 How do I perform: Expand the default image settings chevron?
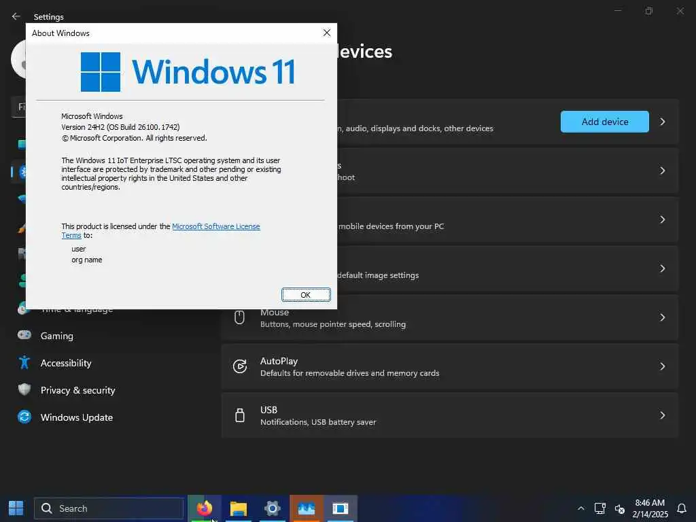pyautogui.click(x=662, y=268)
